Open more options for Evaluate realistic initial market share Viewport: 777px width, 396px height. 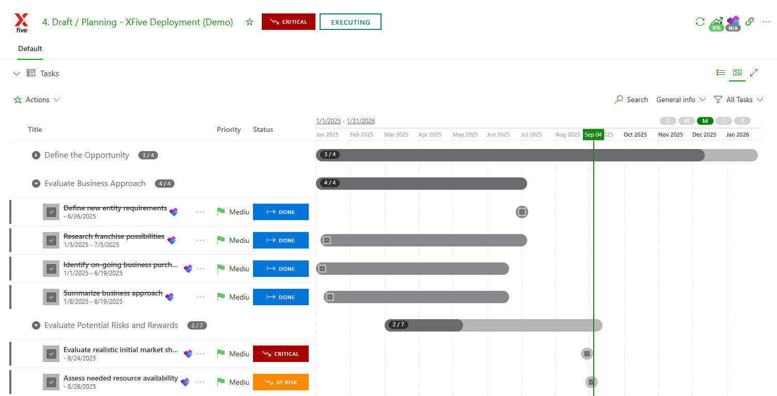tap(200, 354)
